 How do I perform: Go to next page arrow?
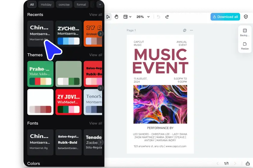235,163
